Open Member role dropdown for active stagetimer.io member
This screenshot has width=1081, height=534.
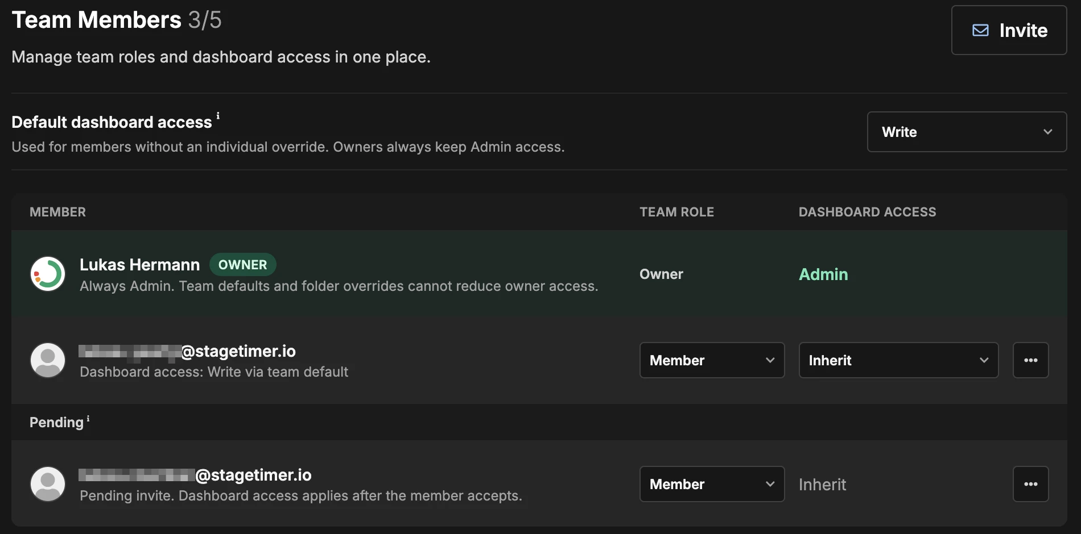coord(712,360)
